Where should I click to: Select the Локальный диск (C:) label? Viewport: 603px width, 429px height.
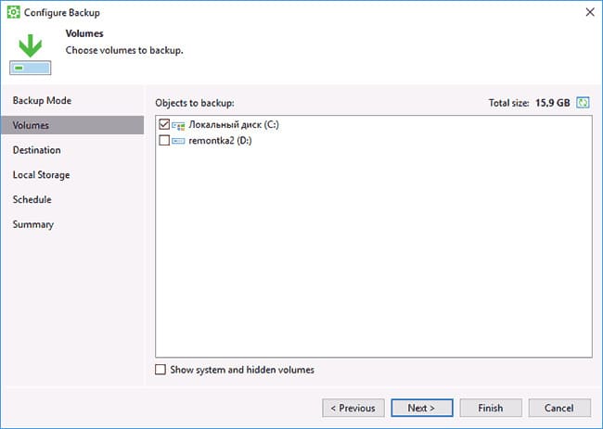234,124
